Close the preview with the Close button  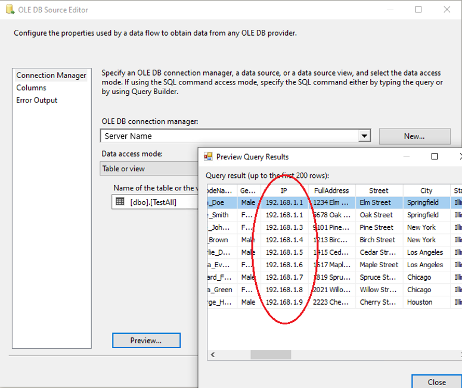436,382
